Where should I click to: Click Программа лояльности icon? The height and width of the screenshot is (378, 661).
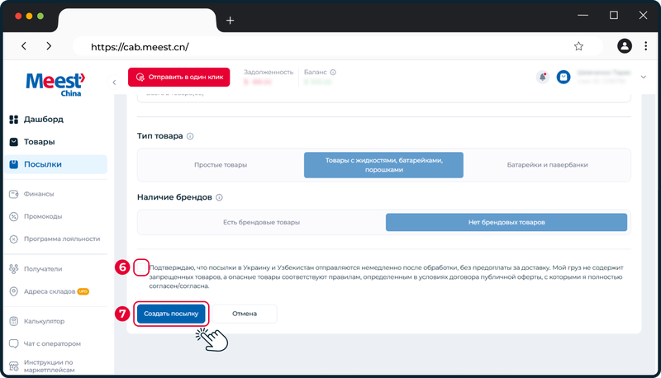tap(13, 239)
